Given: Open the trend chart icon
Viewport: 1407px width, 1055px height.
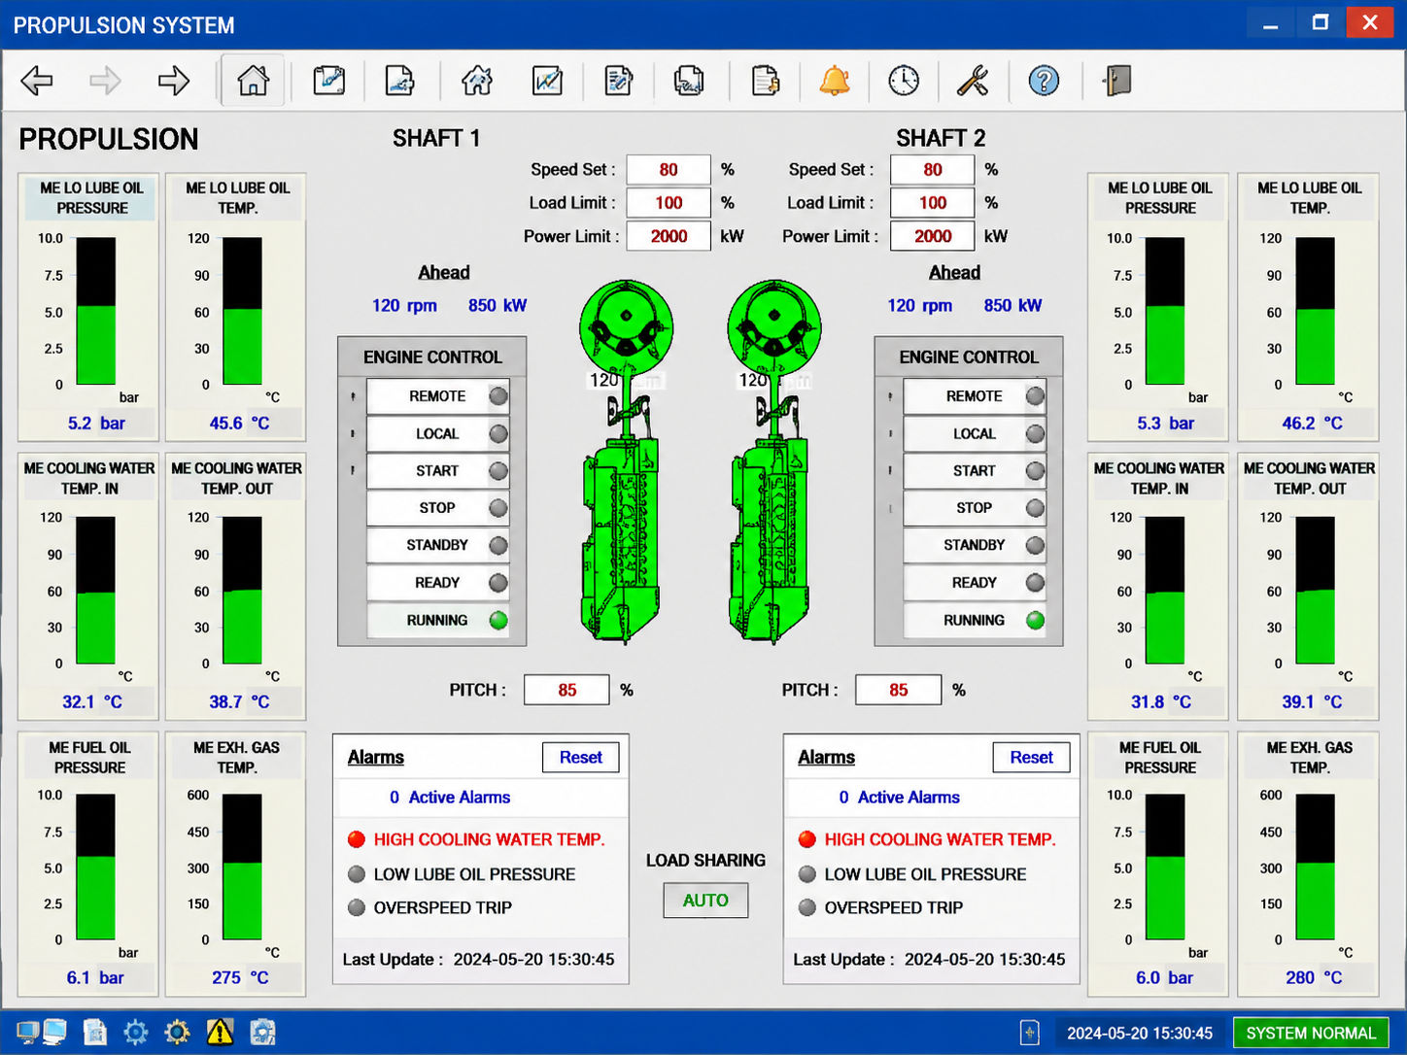Looking at the screenshot, I should 548,81.
